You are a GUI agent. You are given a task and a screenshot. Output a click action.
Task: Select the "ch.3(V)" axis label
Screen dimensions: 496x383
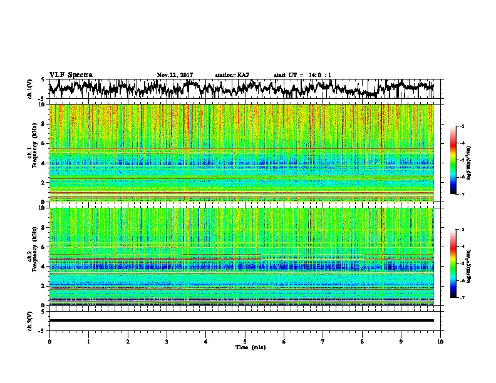click(29, 321)
